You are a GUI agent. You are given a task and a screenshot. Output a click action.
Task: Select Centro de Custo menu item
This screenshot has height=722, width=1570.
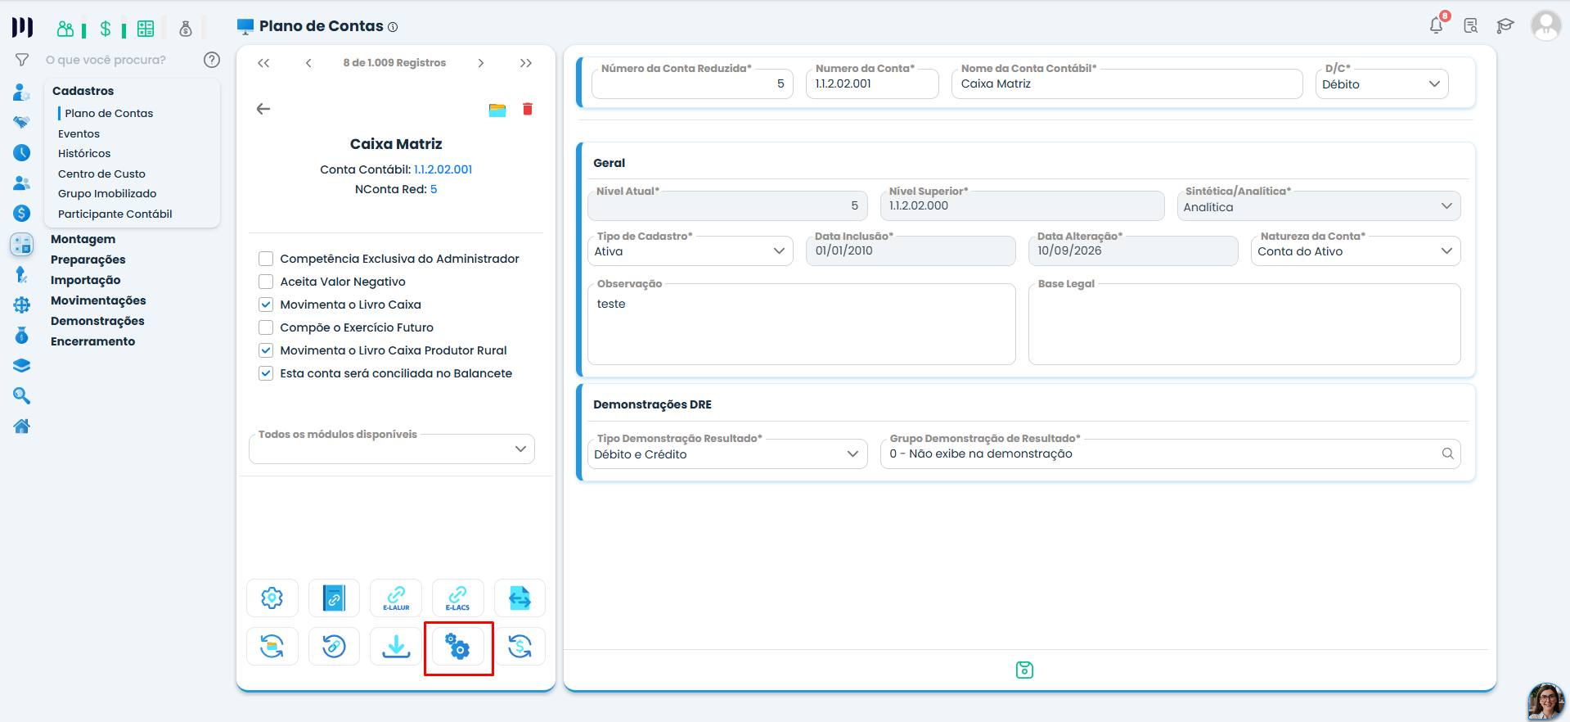101,174
